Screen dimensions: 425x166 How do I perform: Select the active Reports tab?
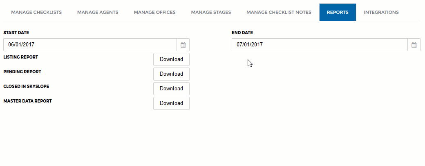[x=338, y=12]
